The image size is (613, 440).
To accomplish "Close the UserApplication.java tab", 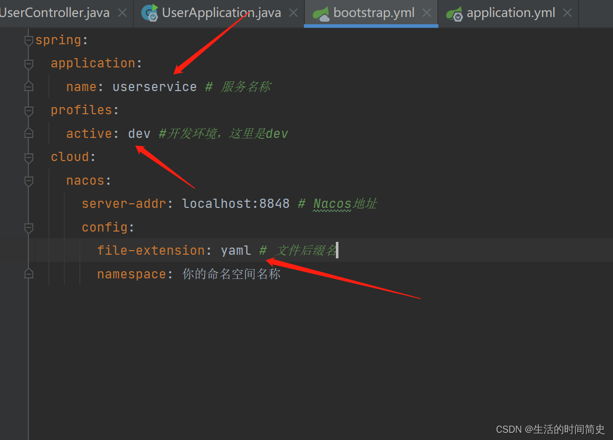I will pyautogui.click(x=294, y=13).
